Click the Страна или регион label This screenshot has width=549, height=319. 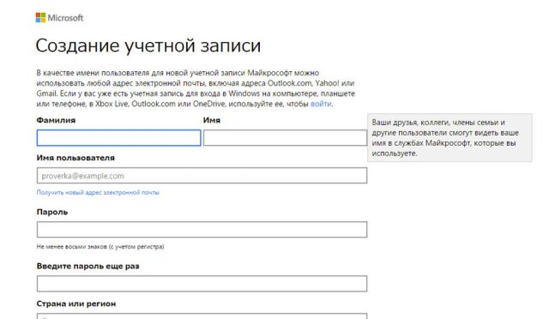pyautogui.click(x=76, y=304)
